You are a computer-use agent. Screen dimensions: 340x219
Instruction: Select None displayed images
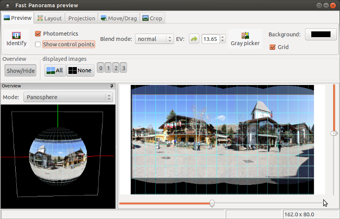(x=80, y=70)
